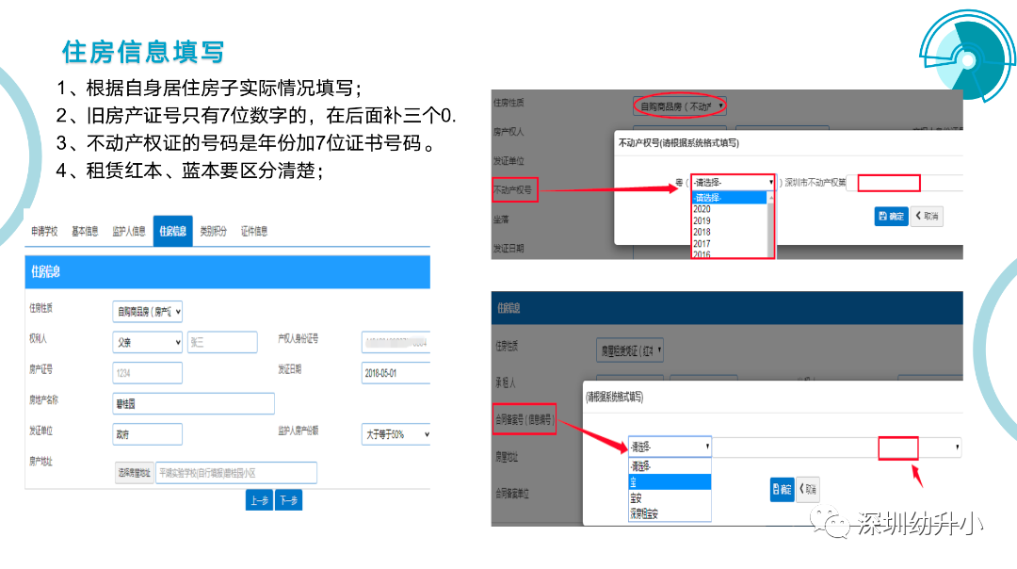Click the name field with placeholder 张三
Image resolution: width=1017 pixels, height=569 pixels.
pos(222,342)
